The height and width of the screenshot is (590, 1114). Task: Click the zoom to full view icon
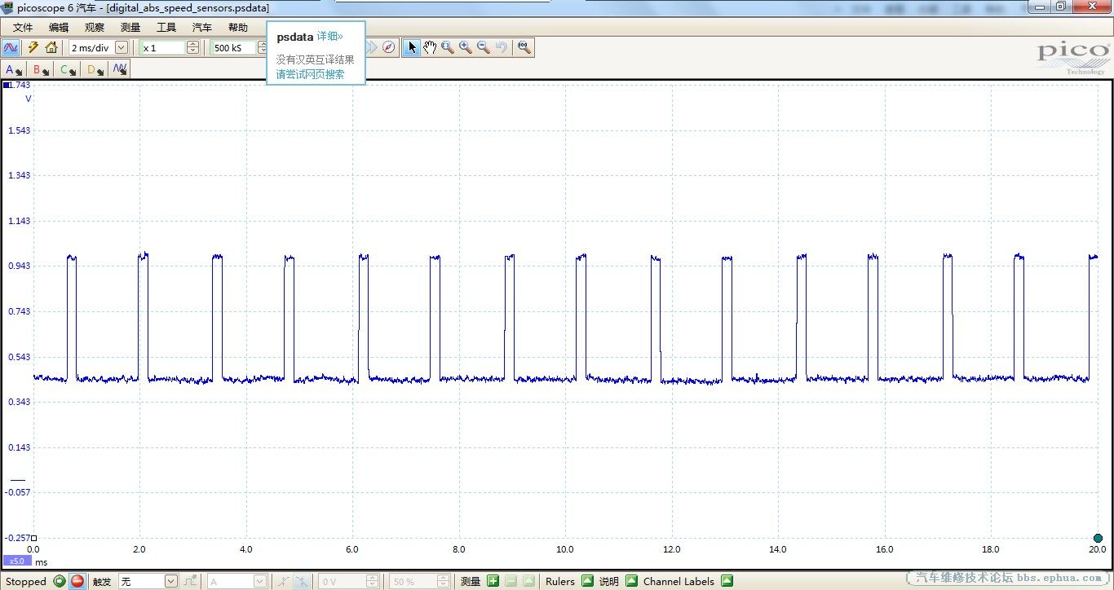click(524, 47)
